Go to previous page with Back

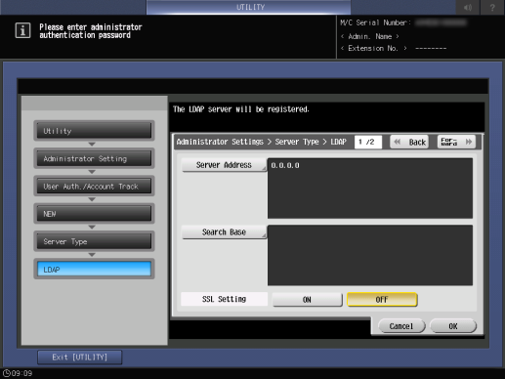click(409, 142)
